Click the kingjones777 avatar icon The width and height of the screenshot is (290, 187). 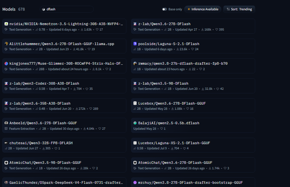pos(6,63)
